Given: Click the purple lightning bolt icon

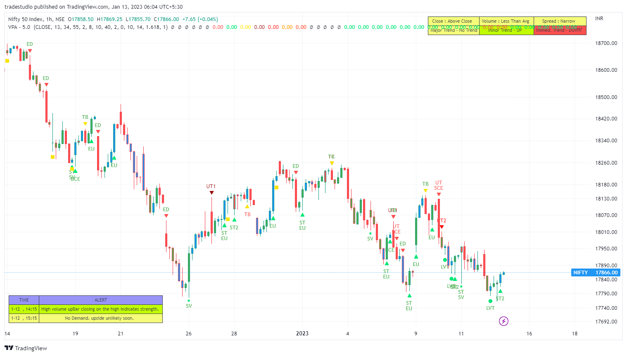Looking at the screenshot, I should 503,321.
